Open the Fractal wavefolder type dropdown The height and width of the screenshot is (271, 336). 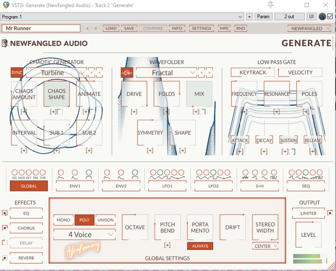tap(167, 73)
